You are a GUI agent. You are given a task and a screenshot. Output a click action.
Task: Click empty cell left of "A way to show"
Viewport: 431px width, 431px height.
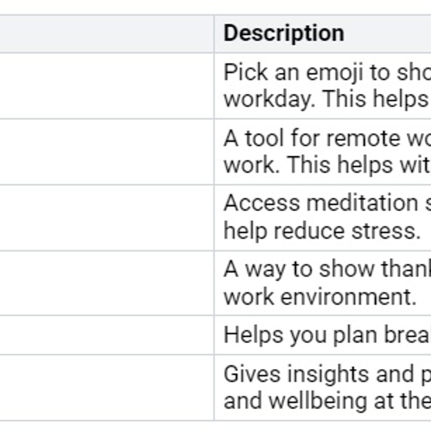pyautogui.click(x=107, y=283)
